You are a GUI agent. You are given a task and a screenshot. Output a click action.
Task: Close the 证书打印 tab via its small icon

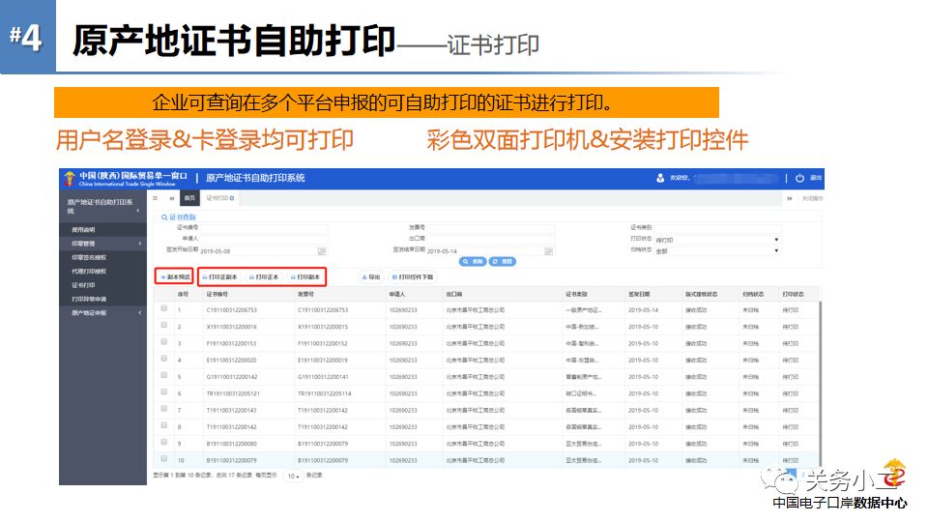[x=232, y=197]
